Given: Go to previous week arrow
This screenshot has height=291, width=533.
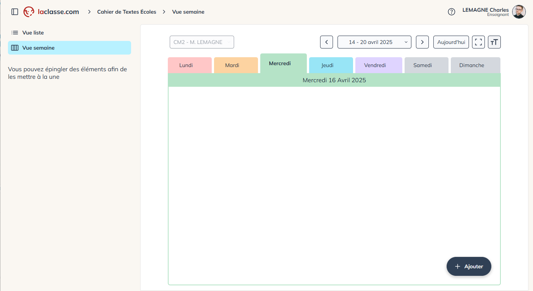Looking at the screenshot, I should coord(327,42).
